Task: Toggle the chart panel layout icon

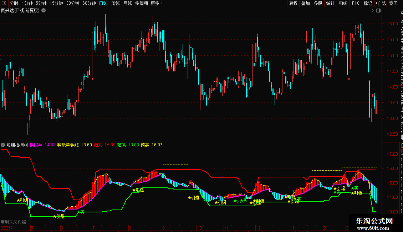Action: pyautogui.click(x=378, y=11)
